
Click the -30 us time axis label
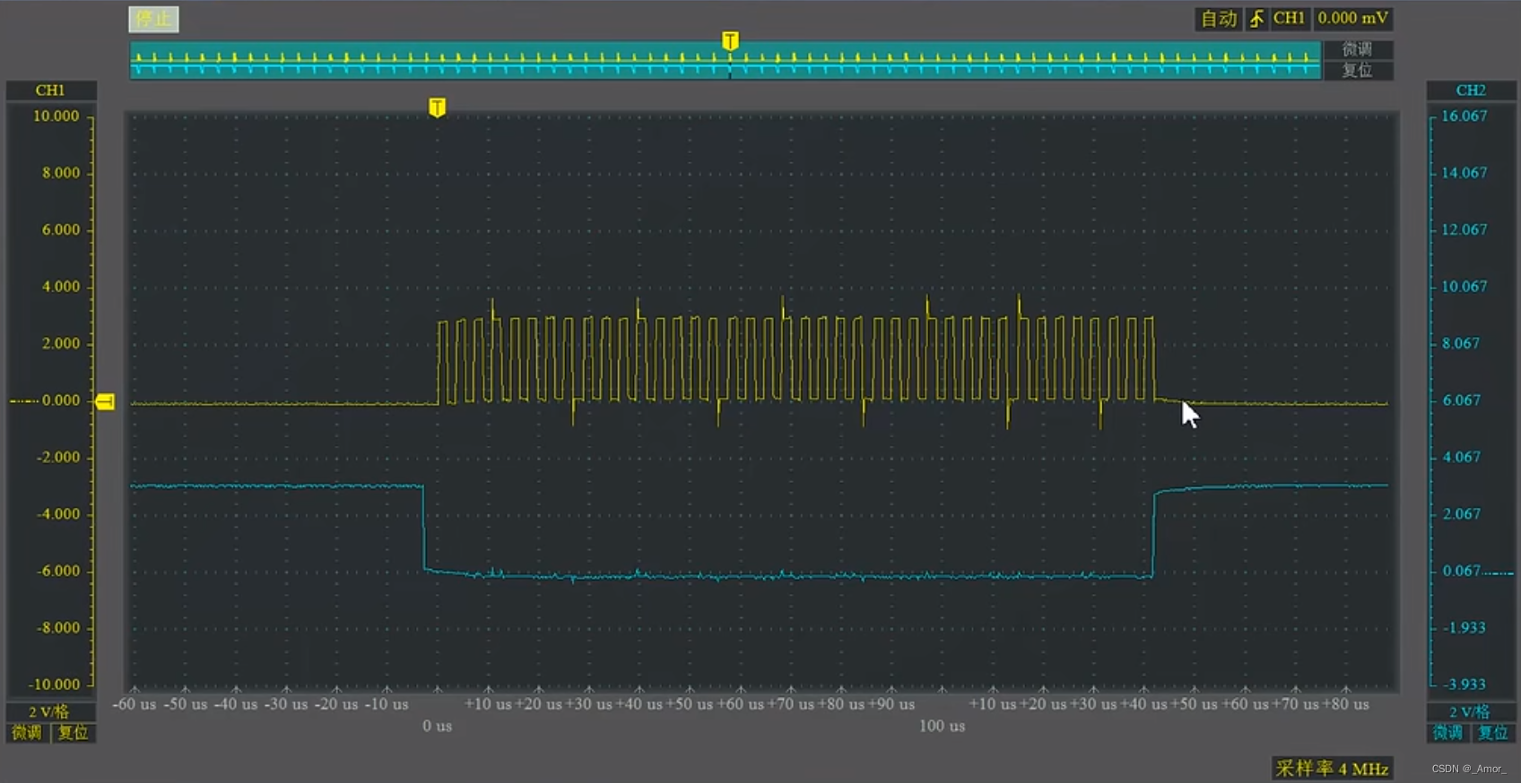(287, 704)
